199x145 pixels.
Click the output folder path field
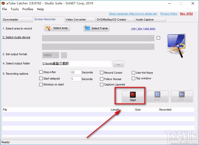(x=77, y=64)
